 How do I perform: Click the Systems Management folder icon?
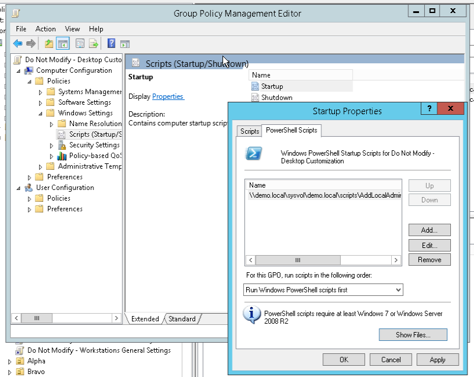[x=50, y=92]
